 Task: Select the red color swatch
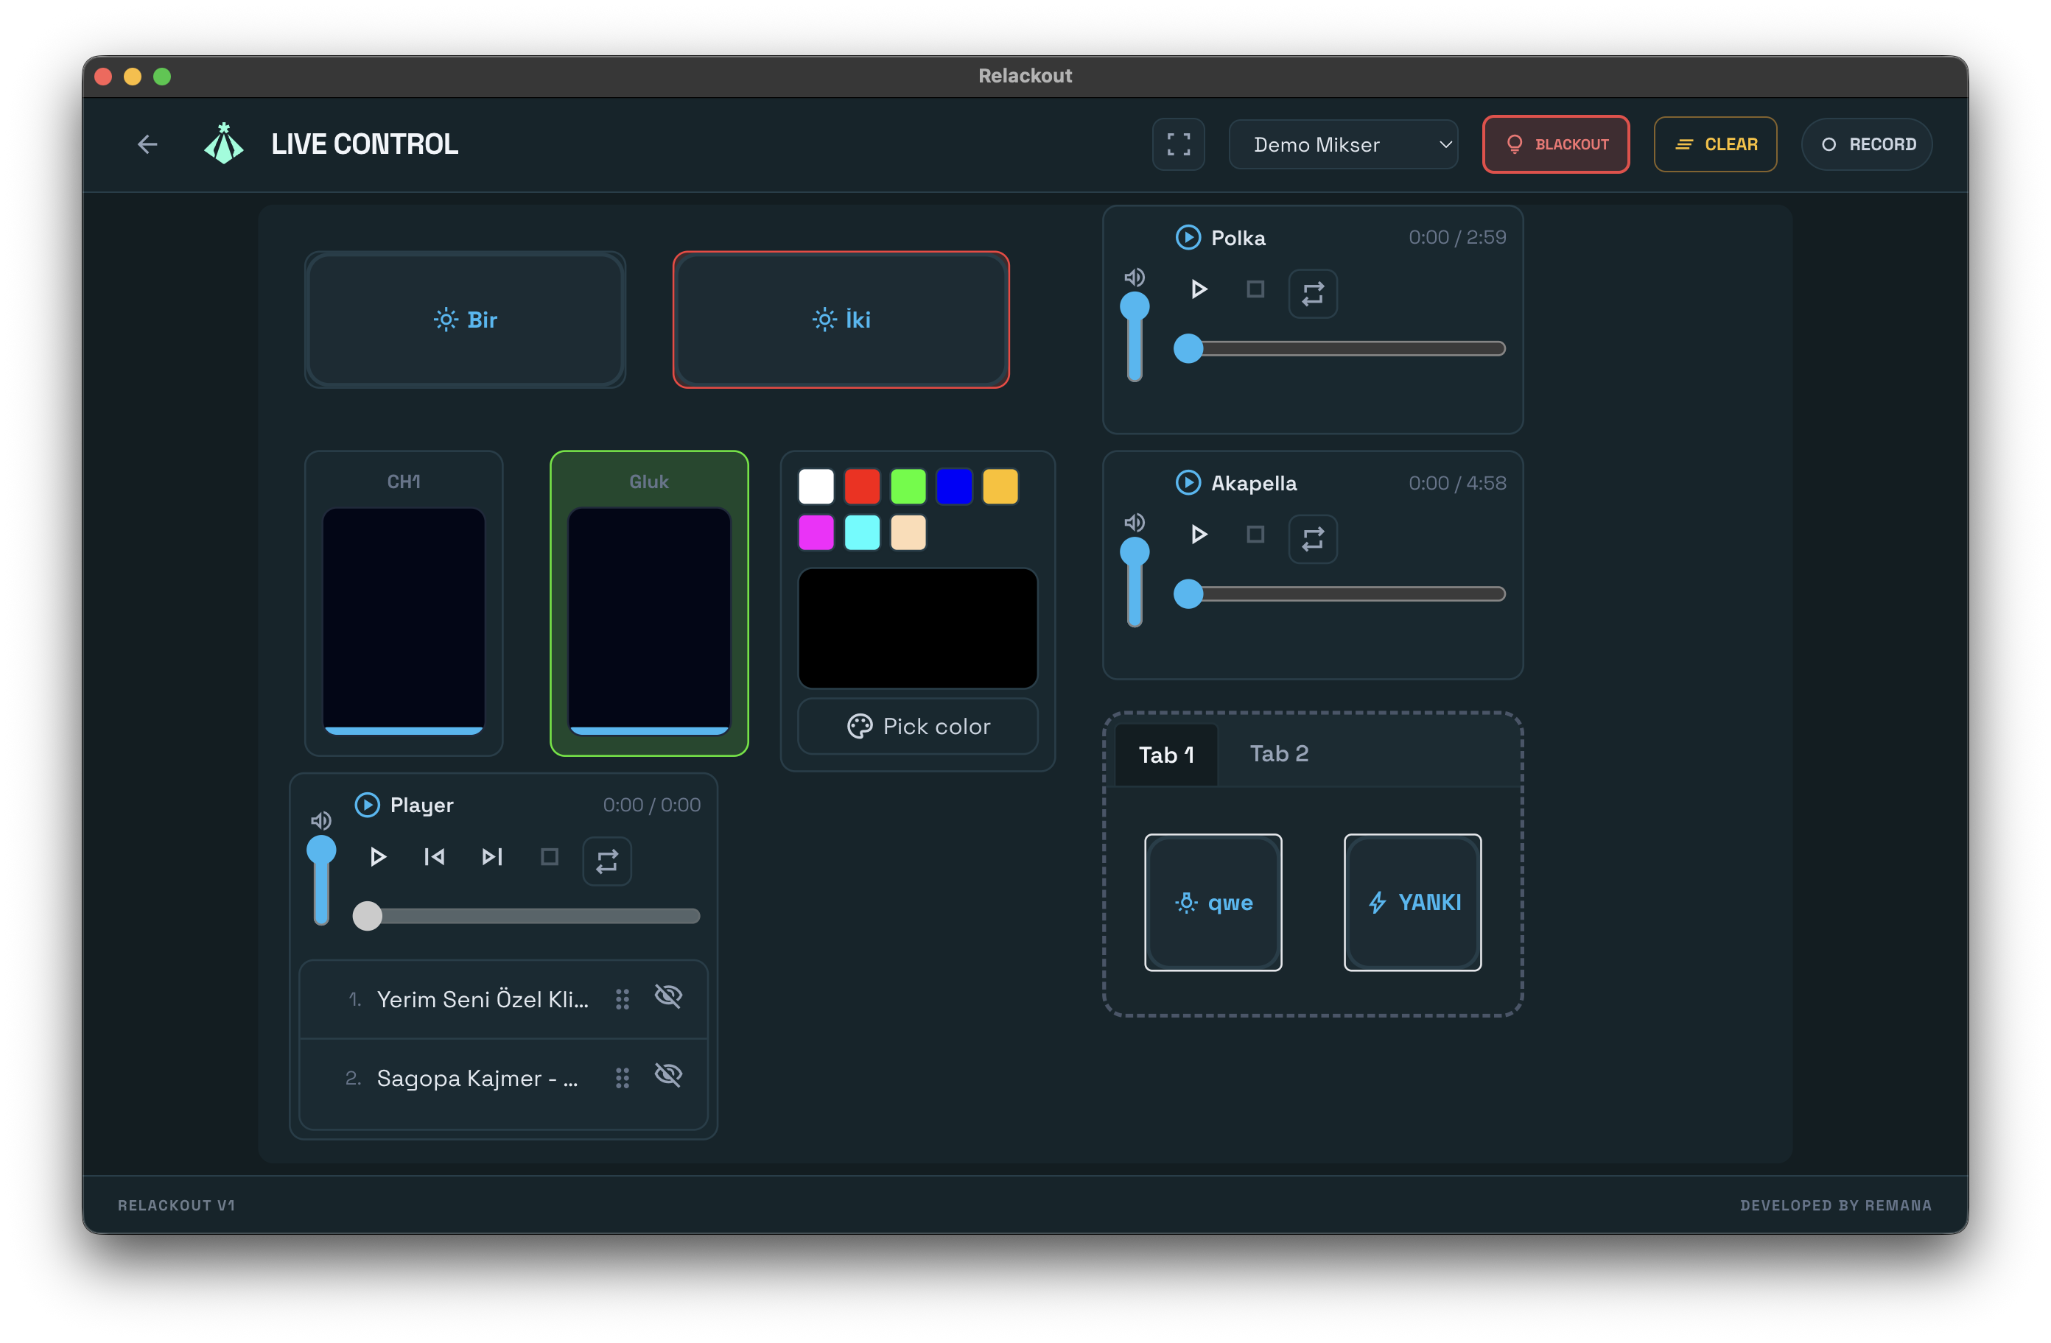click(x=862, y=486)
